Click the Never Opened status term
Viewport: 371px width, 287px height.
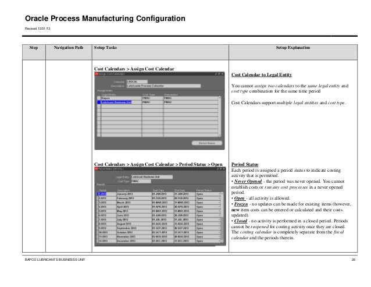pyautogui.click(x=248, y=182)
